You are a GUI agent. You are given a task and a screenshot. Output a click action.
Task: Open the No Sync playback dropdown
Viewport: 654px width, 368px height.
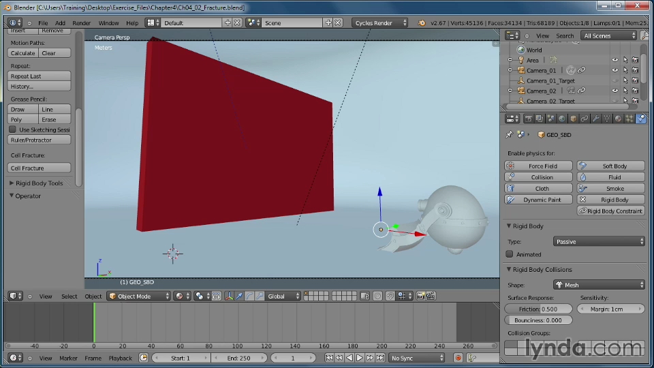click(417, 358)
